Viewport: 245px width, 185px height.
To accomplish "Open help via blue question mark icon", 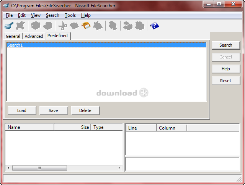I will pos(154,26).
